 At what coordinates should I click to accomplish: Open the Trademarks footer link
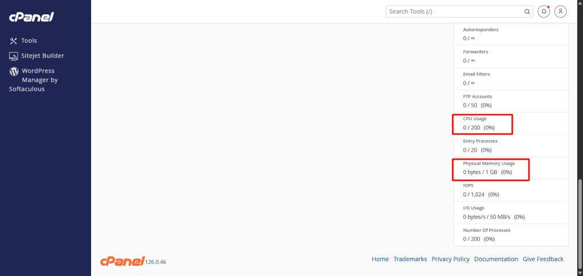coord(410,259)
